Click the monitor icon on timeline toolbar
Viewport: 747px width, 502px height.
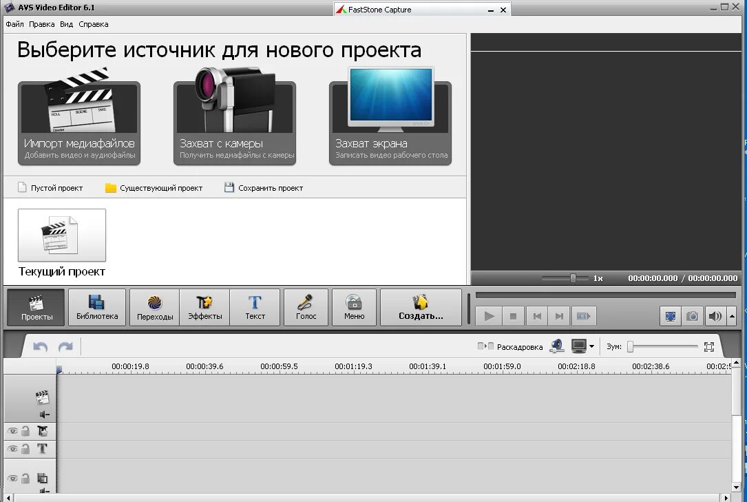579,346
